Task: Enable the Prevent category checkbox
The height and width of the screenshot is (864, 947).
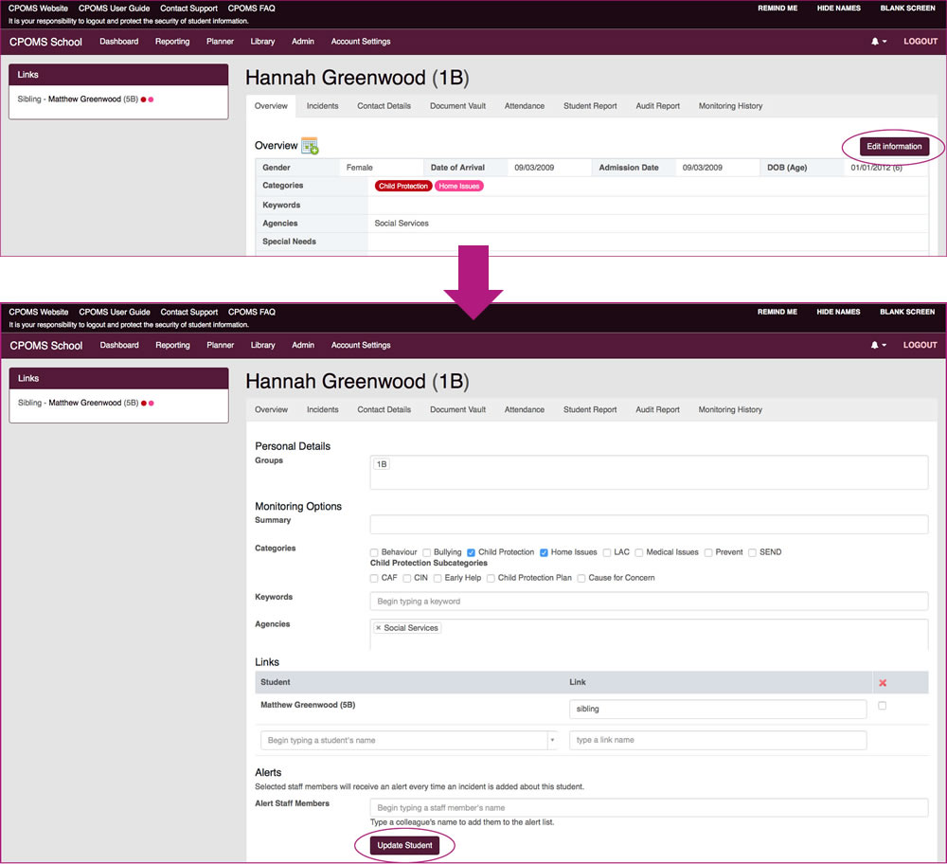Action: (x=708, y=552)
